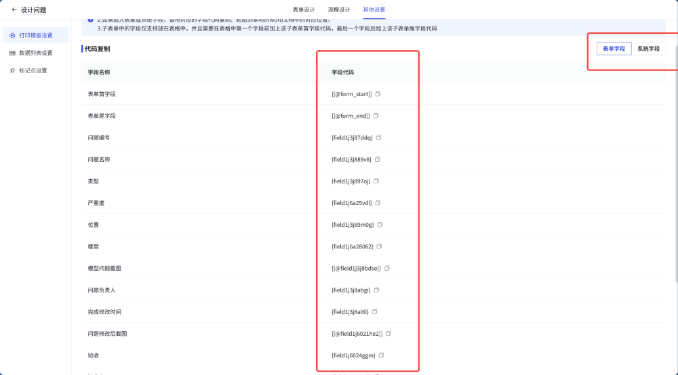Screen dimensions: 678x375
Task: Open the 流程设计 tab
Action: (339, 9)
